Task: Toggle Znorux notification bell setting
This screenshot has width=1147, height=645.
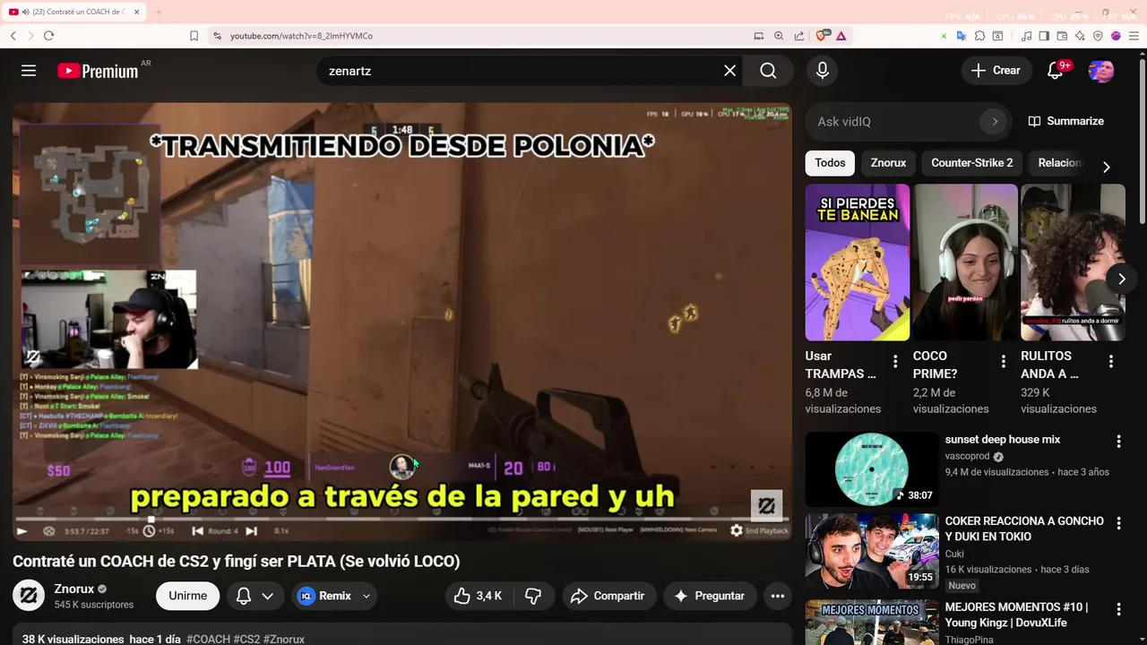Action: 244,596
